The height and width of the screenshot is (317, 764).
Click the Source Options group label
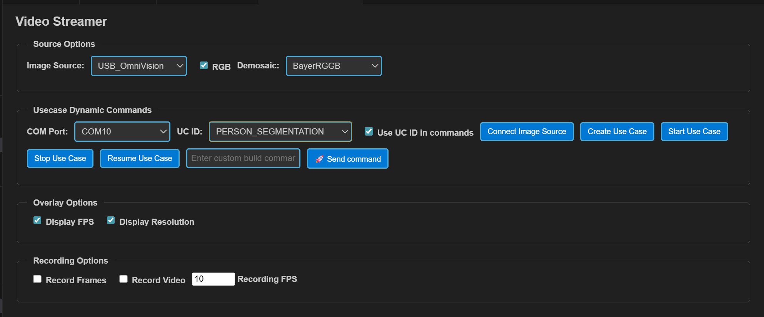click(64, 44)
